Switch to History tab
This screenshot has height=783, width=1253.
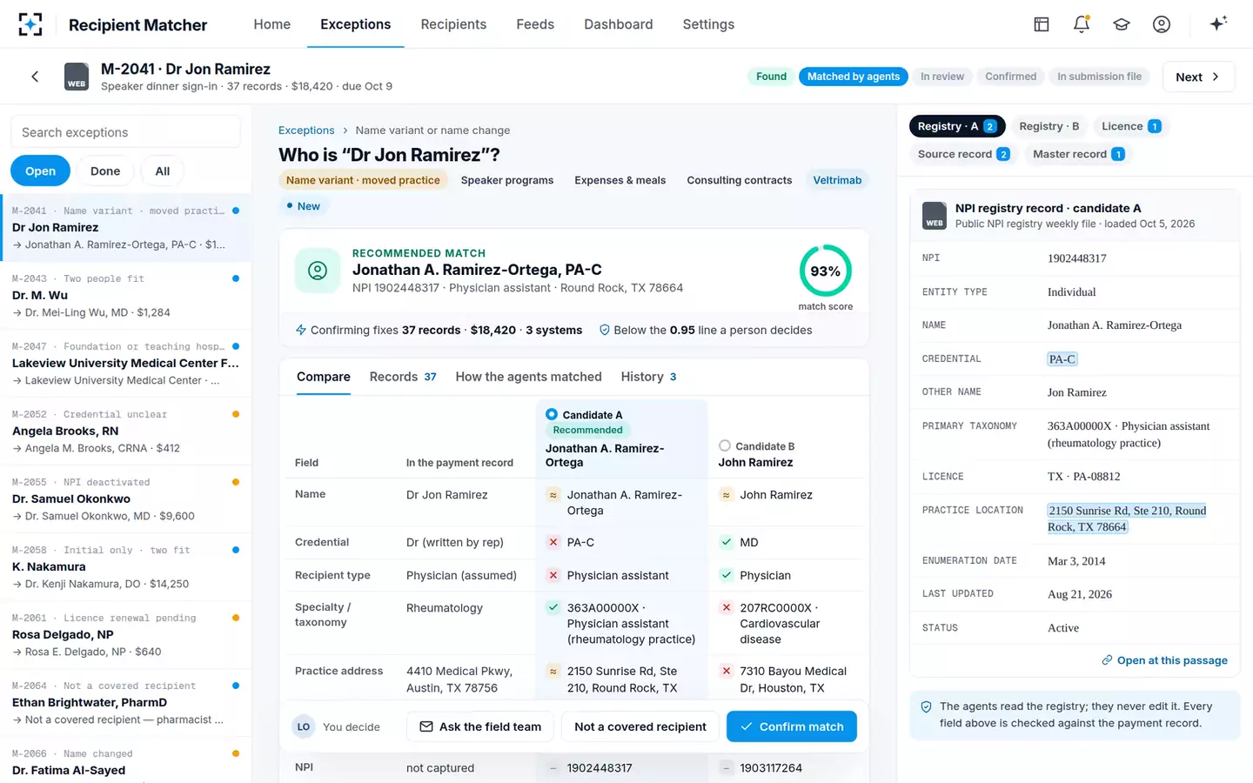648,377
